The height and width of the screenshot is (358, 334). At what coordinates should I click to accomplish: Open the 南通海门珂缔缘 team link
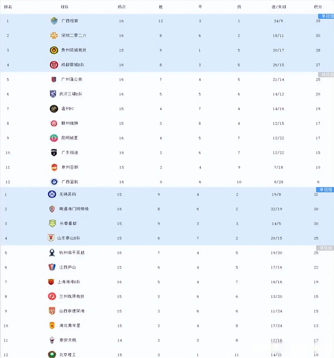(74, 209)
